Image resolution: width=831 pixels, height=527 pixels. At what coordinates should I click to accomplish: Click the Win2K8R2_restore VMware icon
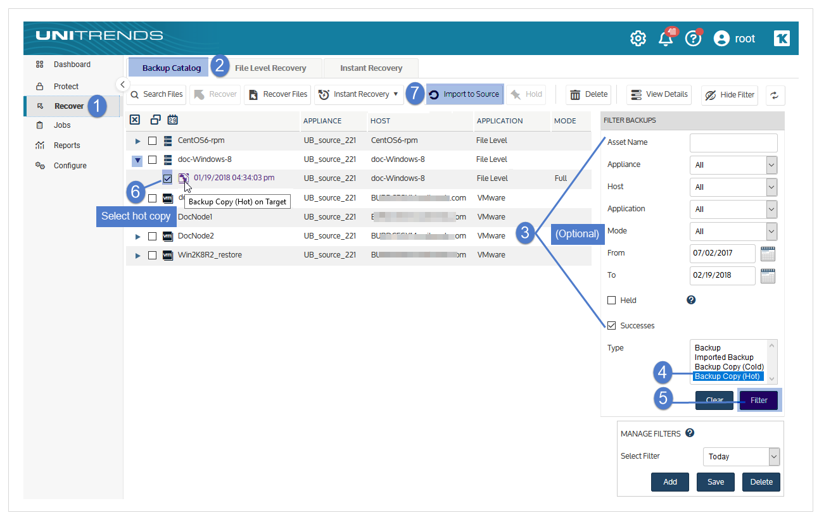(x=168, y=255)
